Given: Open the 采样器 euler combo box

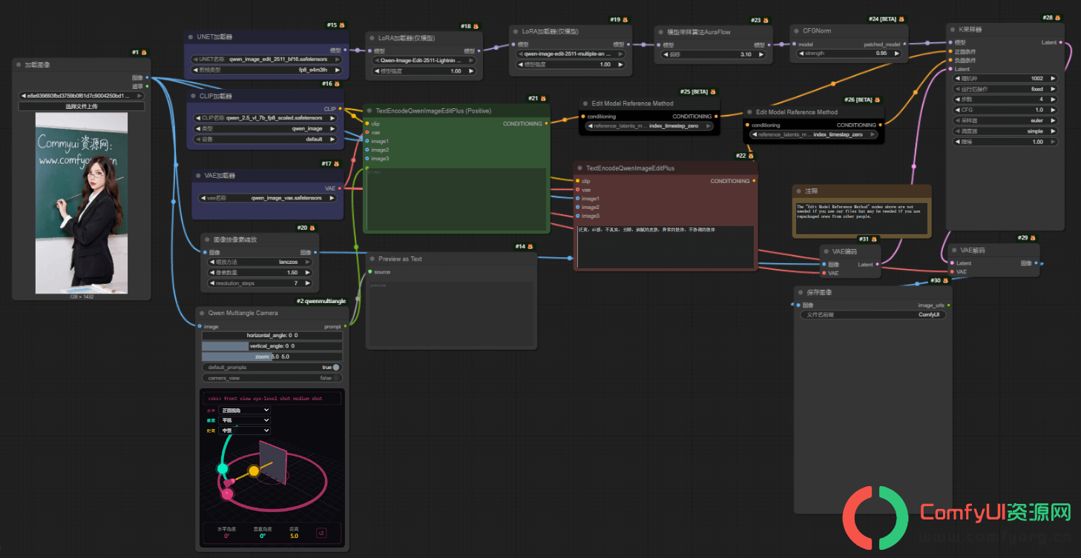Looking at the screenshot, I should click(x=1006, y=120).
